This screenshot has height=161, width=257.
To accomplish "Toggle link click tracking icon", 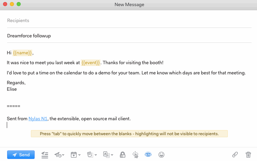I will [135, 155].
